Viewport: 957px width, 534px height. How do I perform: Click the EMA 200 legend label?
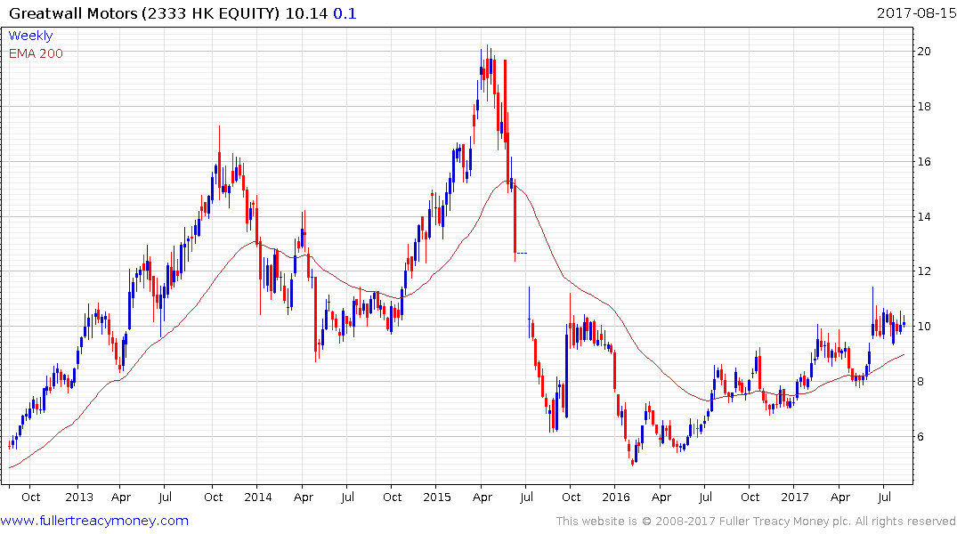36,53
